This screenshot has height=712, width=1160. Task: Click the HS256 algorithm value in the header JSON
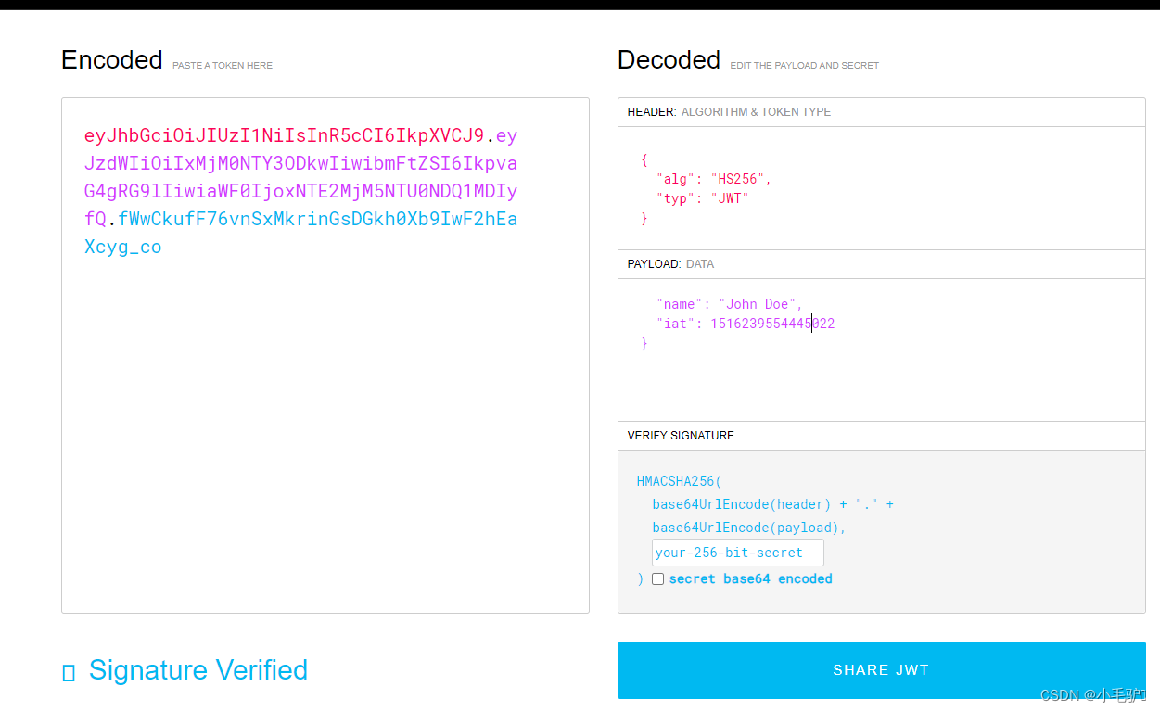pyautogui.click(x=738, y=178)
